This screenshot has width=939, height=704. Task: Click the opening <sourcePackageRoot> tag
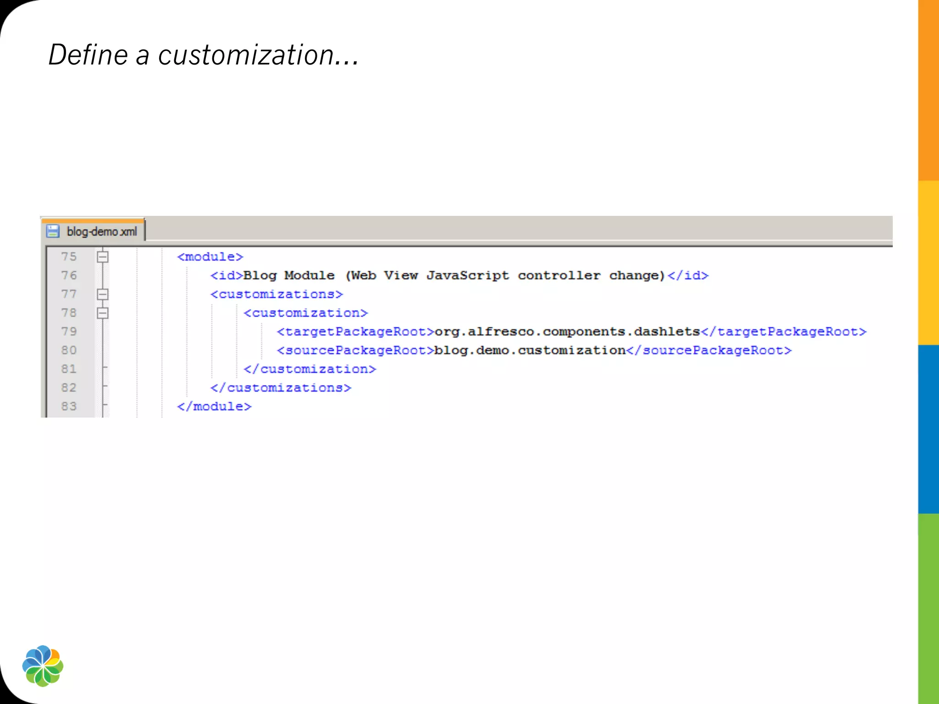[355, 351]
